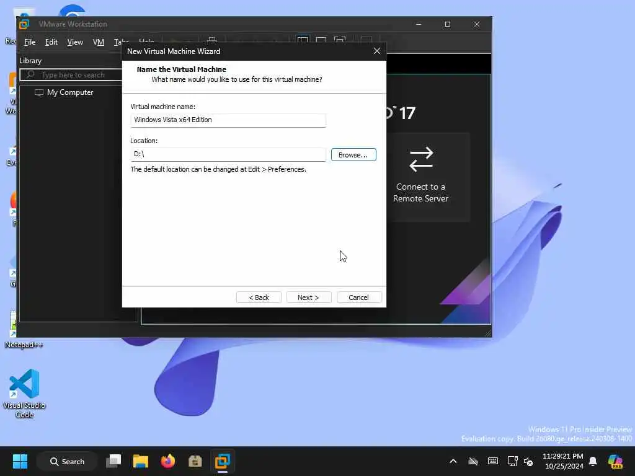This screenshot has width=635, height=476.
Task: Minimize the VMware Workstation window
Action: click(x=419, y=24)
